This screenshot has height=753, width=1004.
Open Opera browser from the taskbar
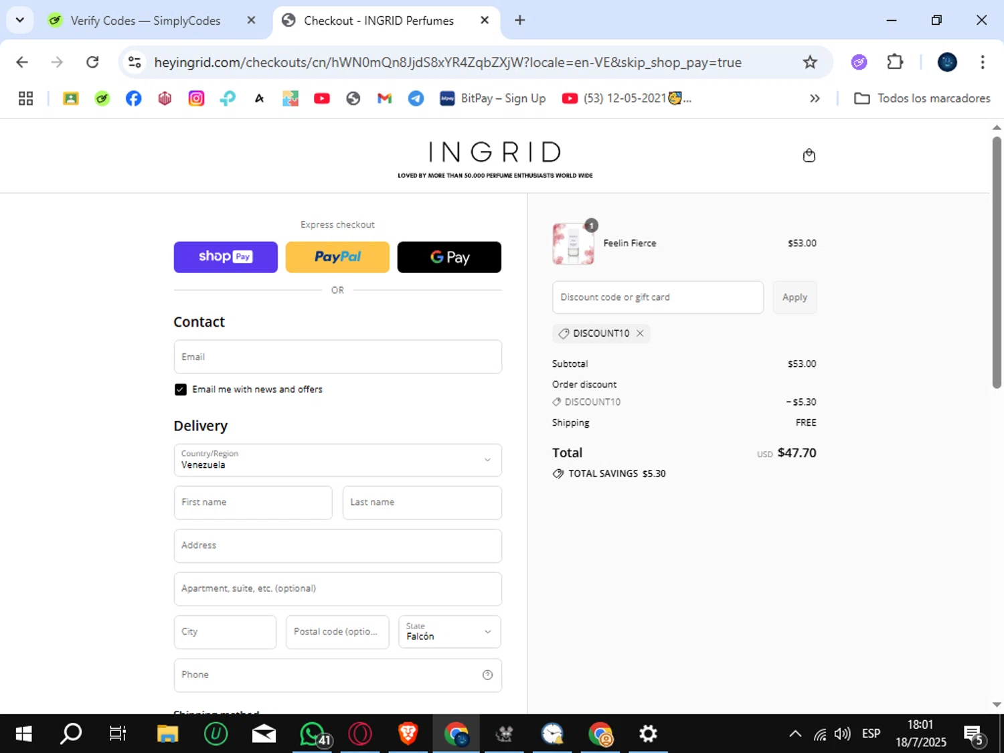pyautogui.click(x=360, y=734)
